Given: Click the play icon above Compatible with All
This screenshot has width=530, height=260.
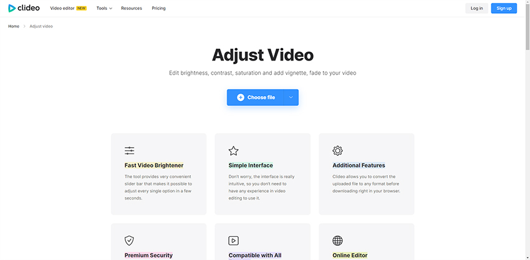Looking at the screenshot, I should [233, 240].
